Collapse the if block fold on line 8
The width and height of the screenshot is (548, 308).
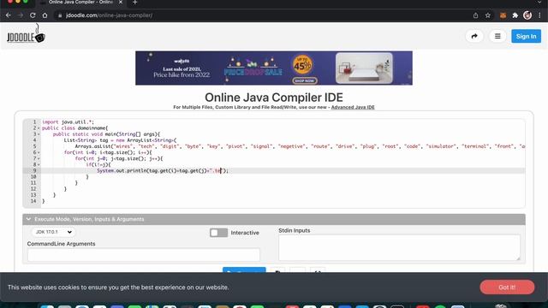(x=39, y=165)
